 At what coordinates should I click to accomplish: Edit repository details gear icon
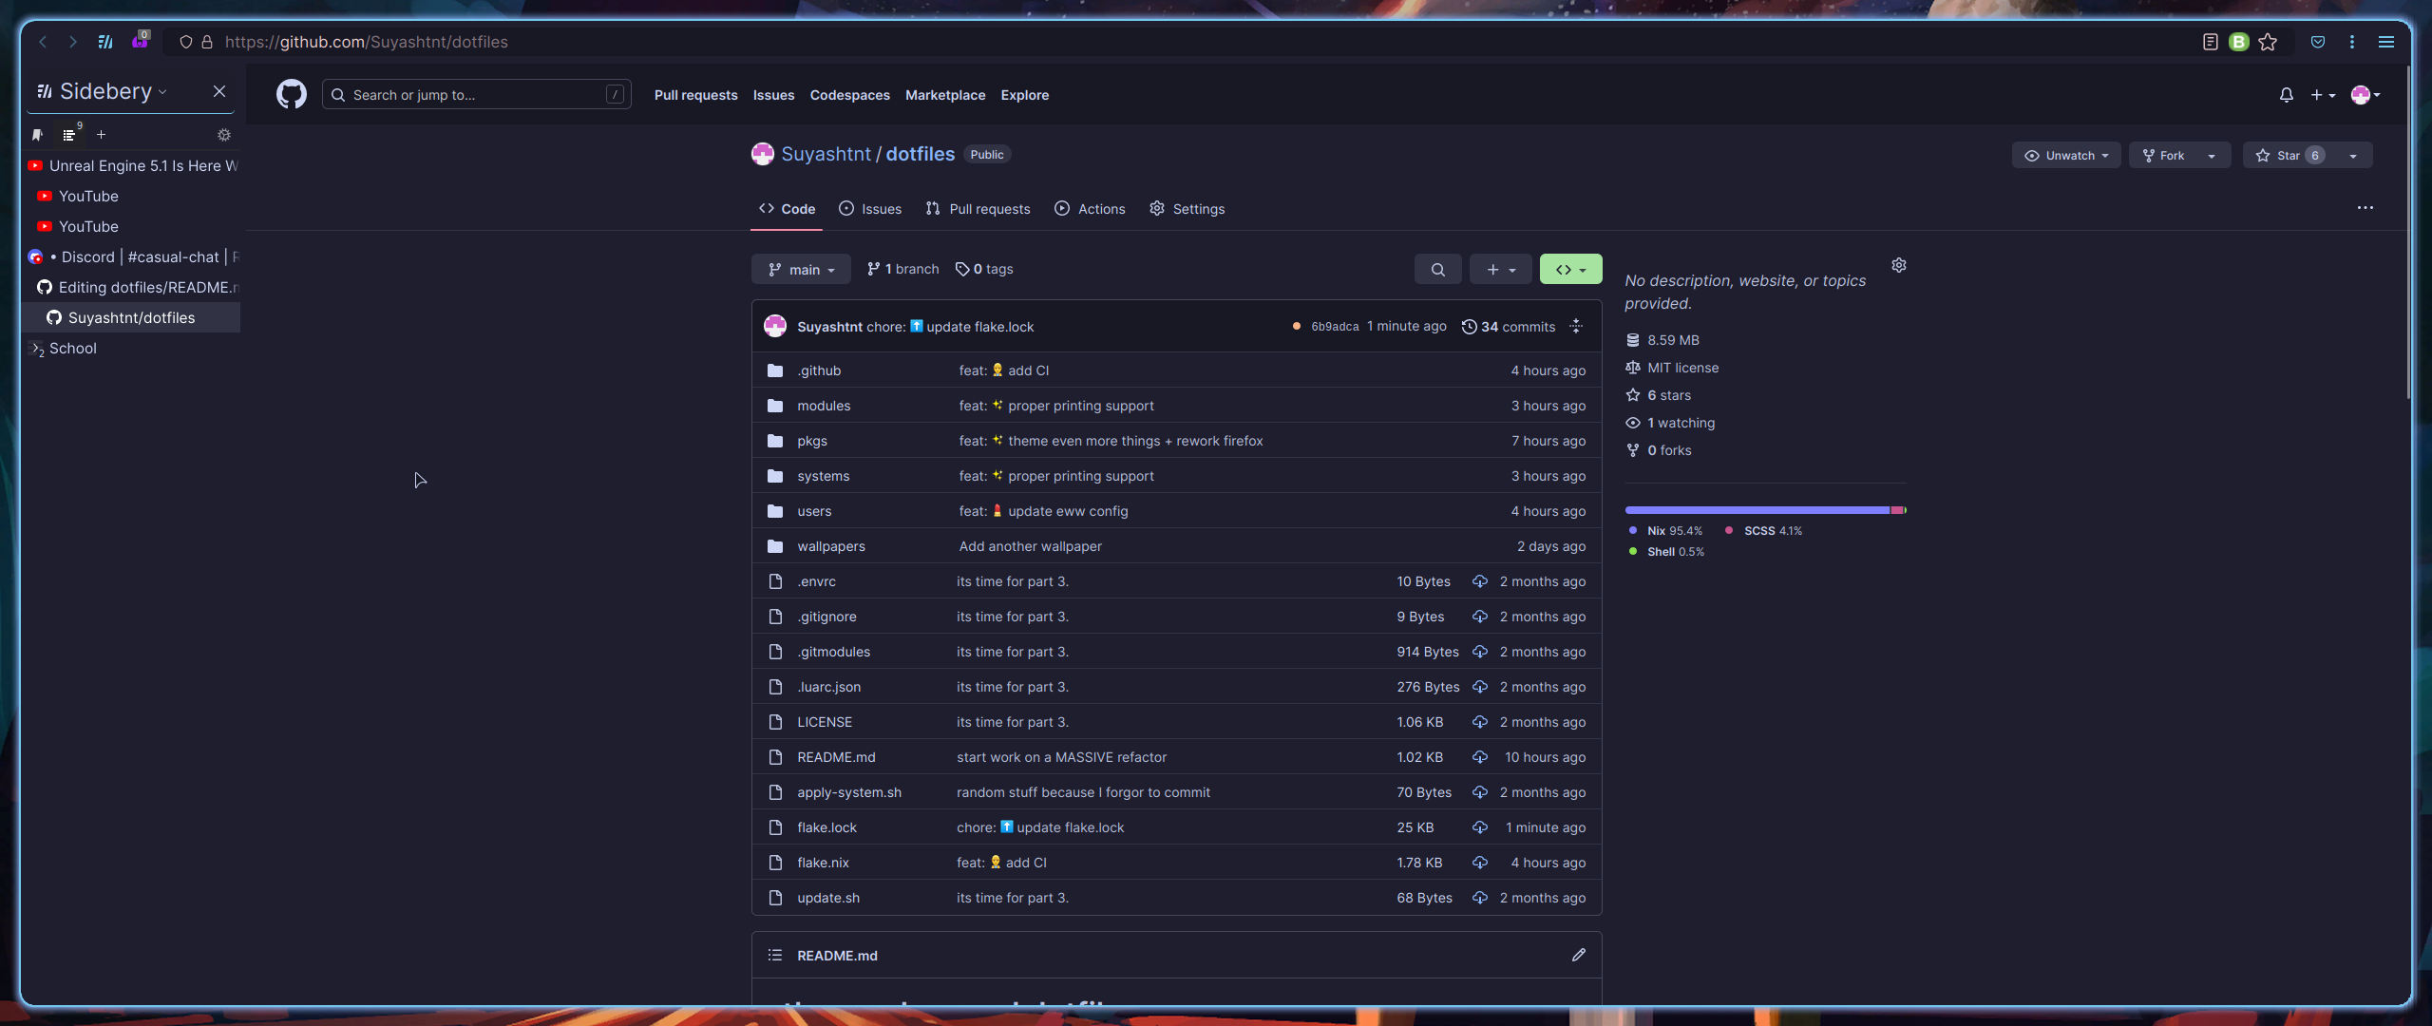pyautogui.click(x=1899, y=265)
